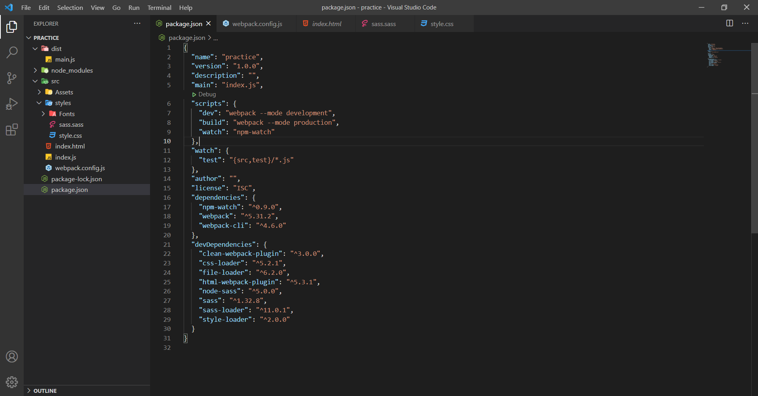Viewport: 758px width, 396px height.
Task: Expand the Assets folder
Action: click(x=39, y=92)
